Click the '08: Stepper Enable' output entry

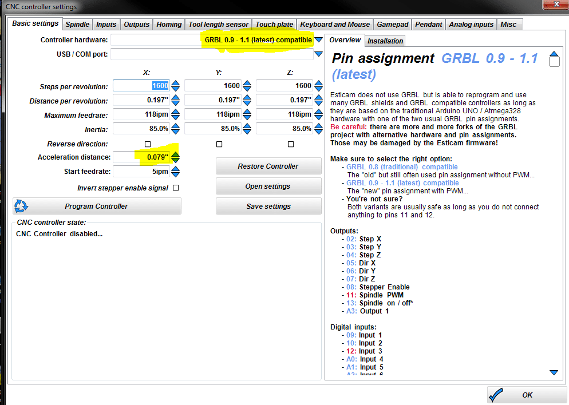(x=378, y=287)
